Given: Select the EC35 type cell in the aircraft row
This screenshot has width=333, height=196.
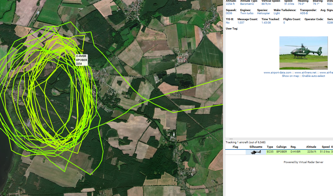Looking at the screenshot, I should tap(270, 152).
